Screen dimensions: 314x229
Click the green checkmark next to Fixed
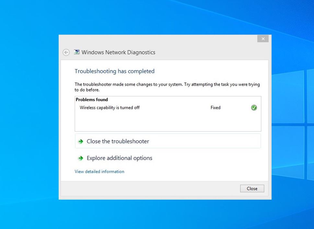pyautogui.click(x=254, y=107)
